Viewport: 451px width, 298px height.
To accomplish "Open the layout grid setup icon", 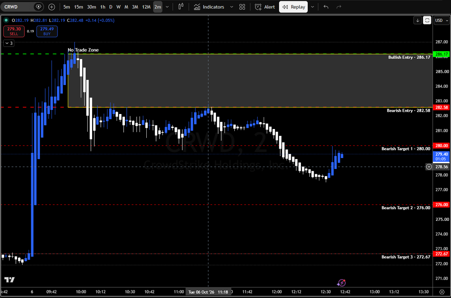I will 242,7.
